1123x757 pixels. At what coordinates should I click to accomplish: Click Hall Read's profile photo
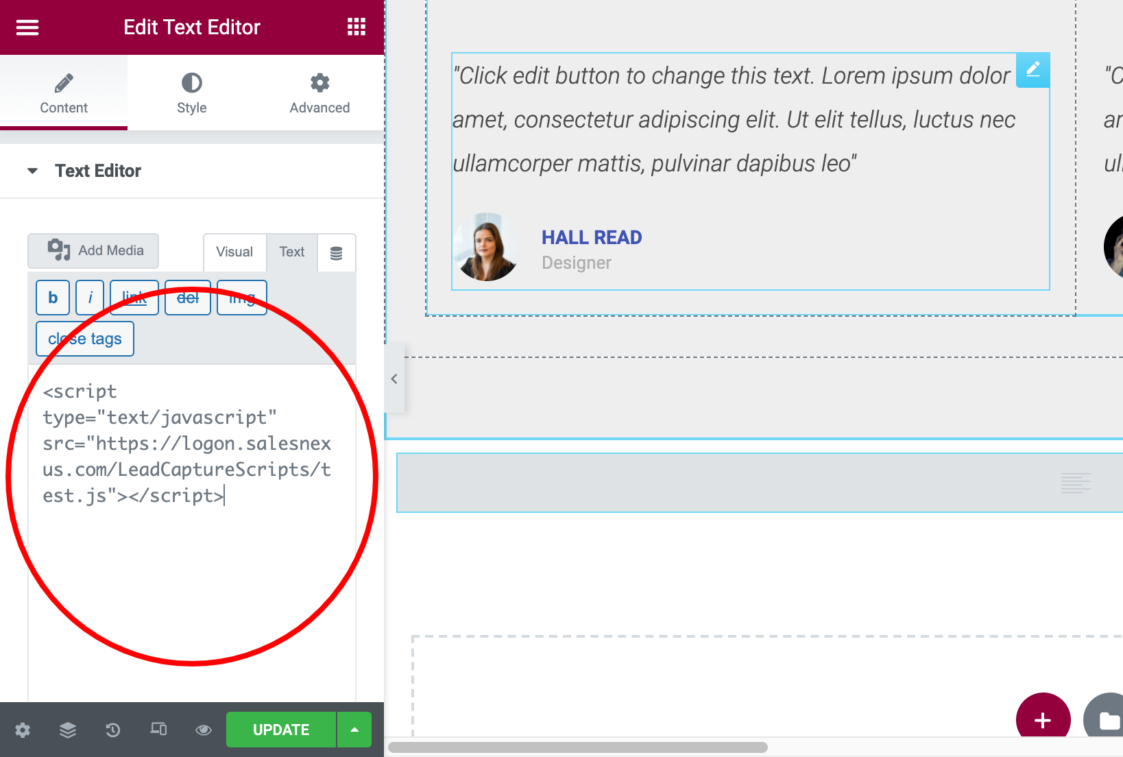click(487, 247)
